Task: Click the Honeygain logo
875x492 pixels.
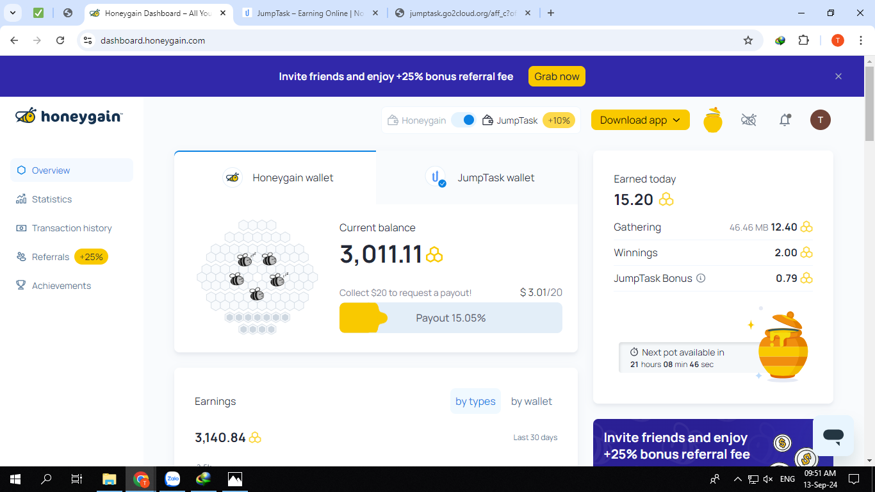Action: [x=69, y=116]
